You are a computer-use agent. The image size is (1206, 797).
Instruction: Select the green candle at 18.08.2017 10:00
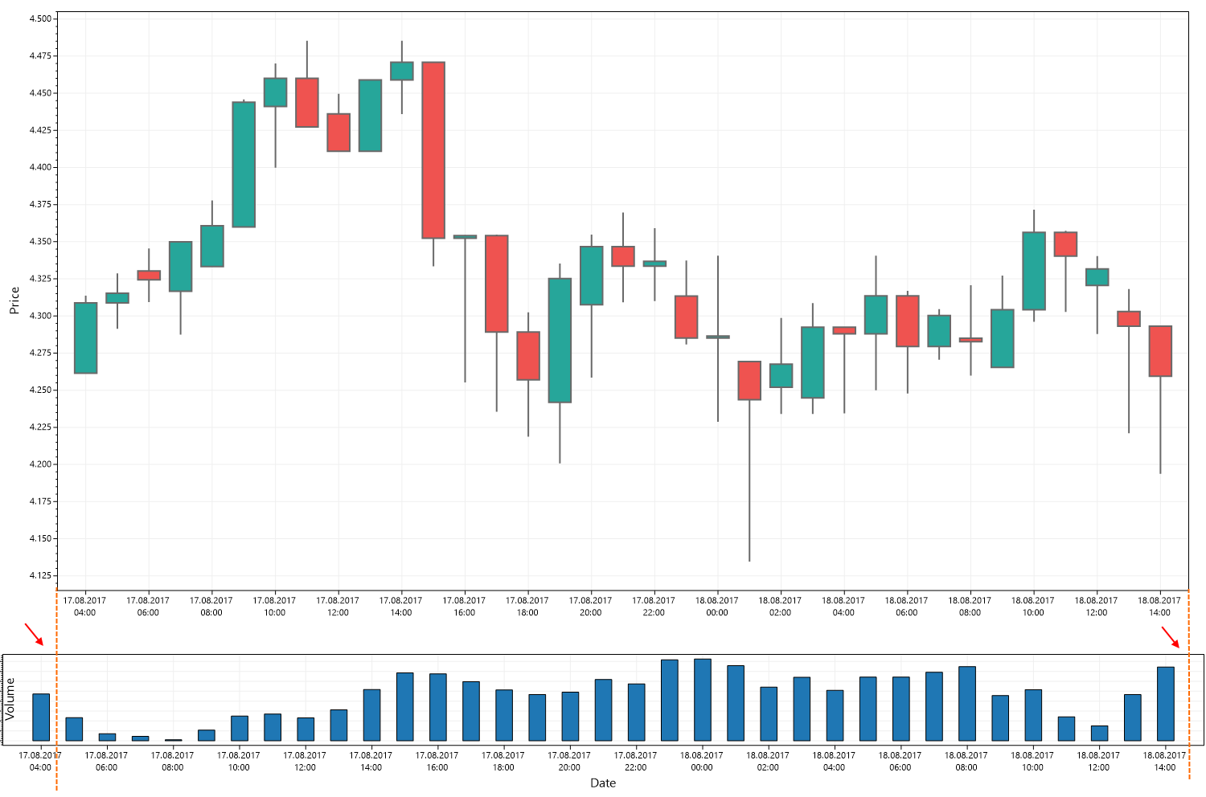click(1034, 271)
